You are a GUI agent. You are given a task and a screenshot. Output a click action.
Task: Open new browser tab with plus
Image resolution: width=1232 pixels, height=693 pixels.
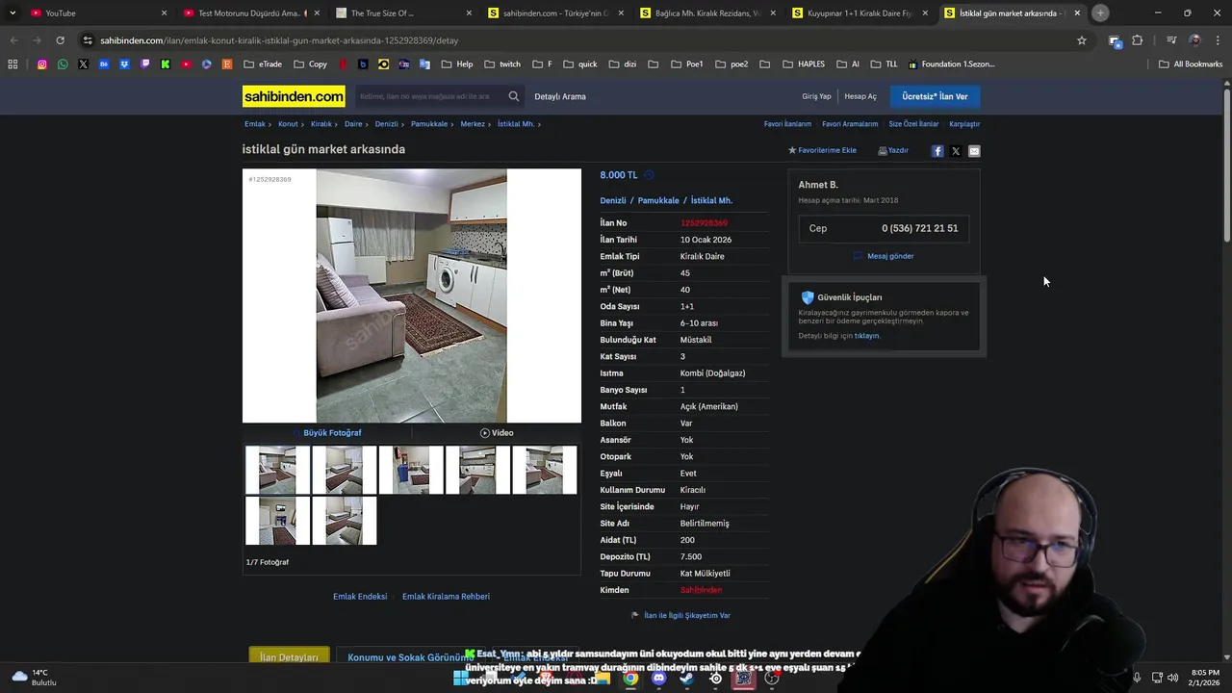[x=1100, y=13]
